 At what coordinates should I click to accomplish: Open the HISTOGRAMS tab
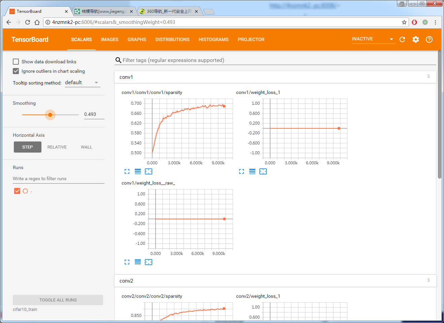click(214, 39)
